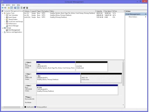This screenshot has width=150, height=112.
Task: Open the More Actions submenu
Action: point(136,17)
